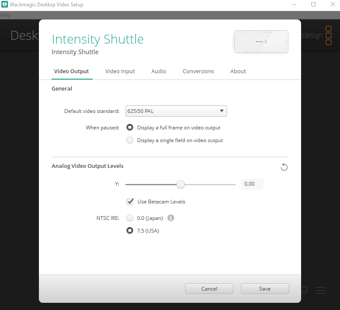
Task: Click the NTSC IRE info icon
Action: (171, 218)
